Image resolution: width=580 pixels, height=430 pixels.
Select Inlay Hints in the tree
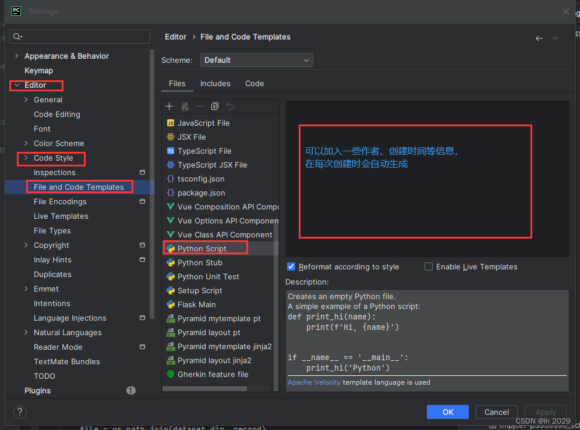pos(52,260)
